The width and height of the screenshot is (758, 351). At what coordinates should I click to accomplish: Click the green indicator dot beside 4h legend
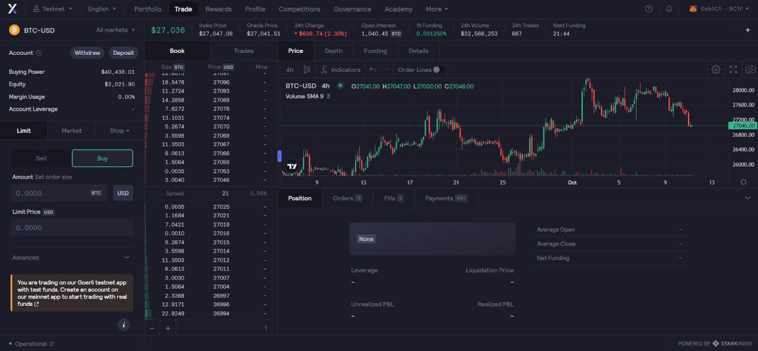click(340, 85)
